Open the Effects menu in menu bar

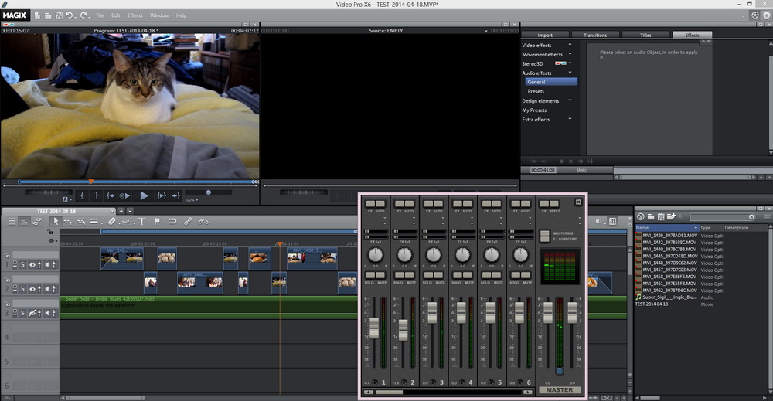tap(135, 15)
